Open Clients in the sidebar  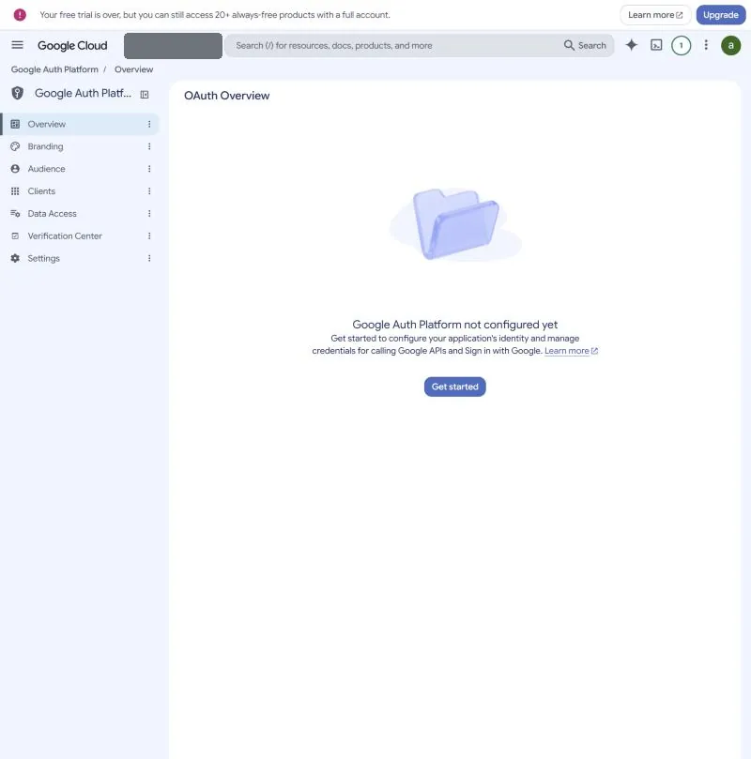pyautogui.click(x=80, y=191)
